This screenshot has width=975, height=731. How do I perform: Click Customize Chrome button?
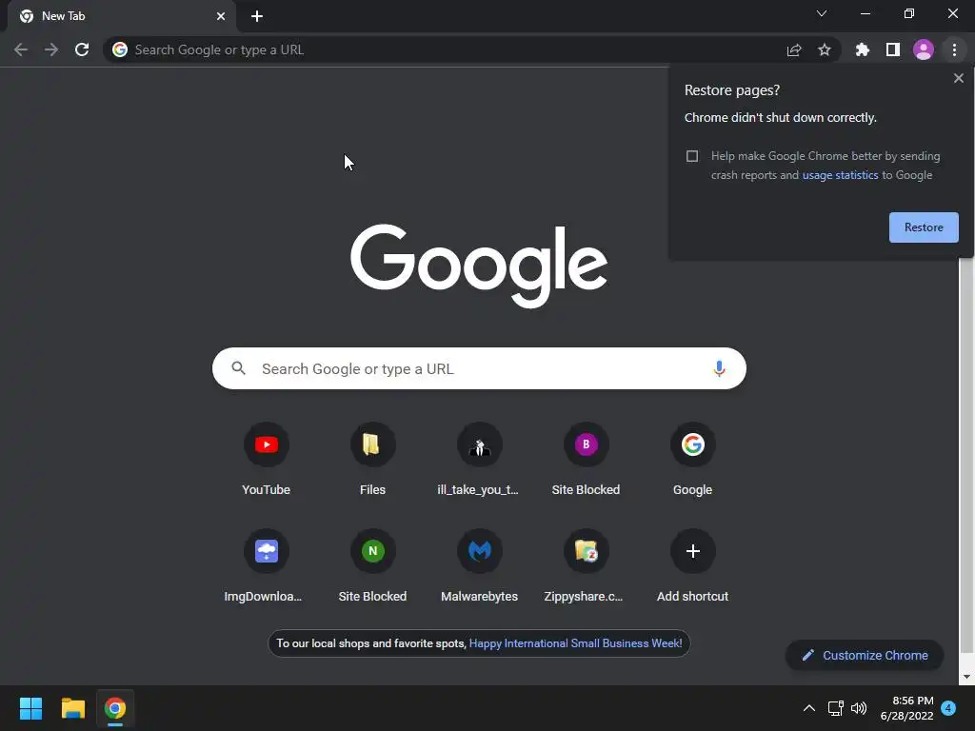coord(865,655)
